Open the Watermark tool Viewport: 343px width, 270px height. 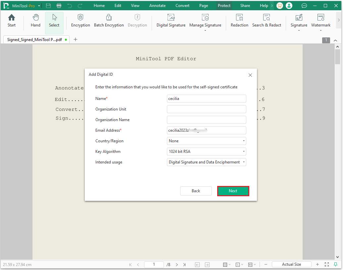pos(320,21)
